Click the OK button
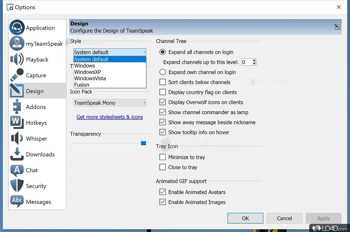The width and height of the screenshot is (350, 232). pyautogui.click(x=245, y=218)
